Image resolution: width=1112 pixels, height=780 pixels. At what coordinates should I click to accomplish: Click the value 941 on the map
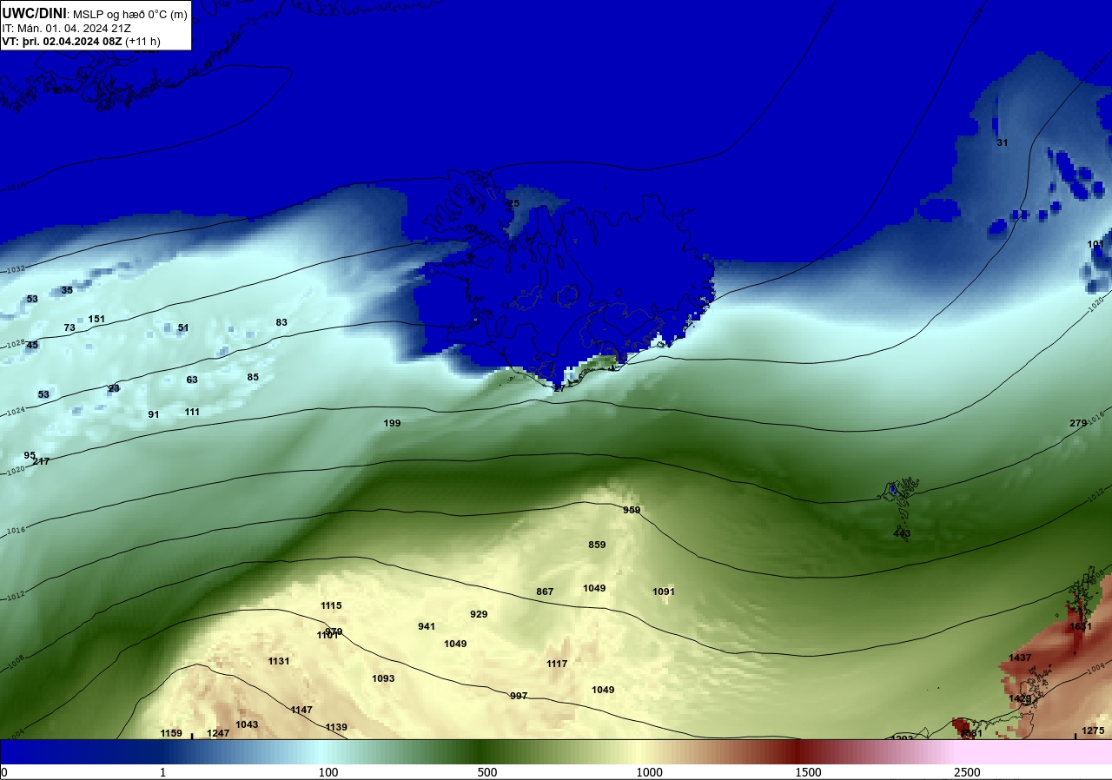point(427,626)
